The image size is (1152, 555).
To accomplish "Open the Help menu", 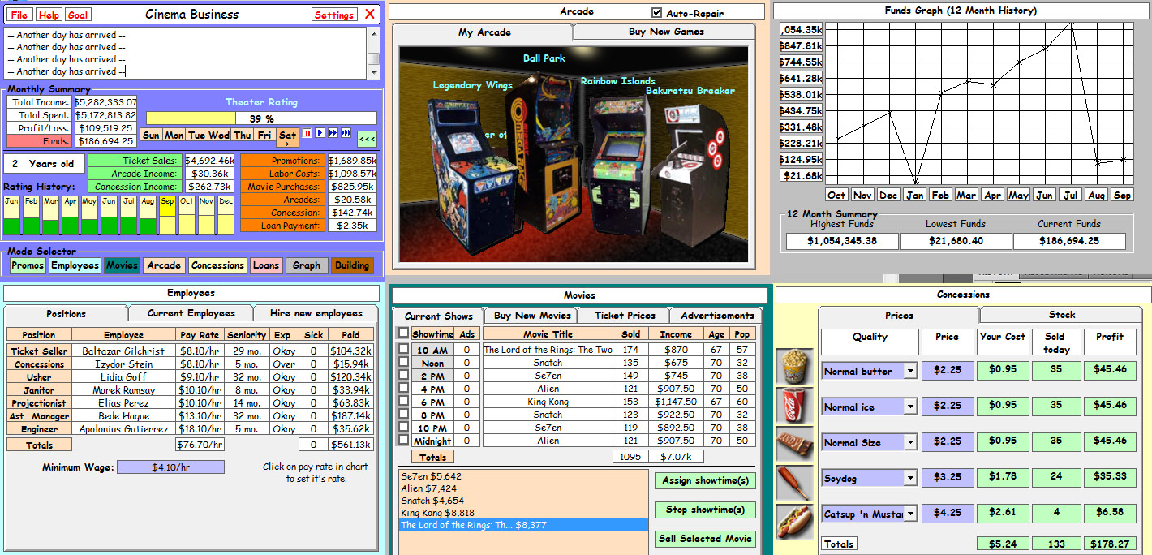I will [49, 15].
